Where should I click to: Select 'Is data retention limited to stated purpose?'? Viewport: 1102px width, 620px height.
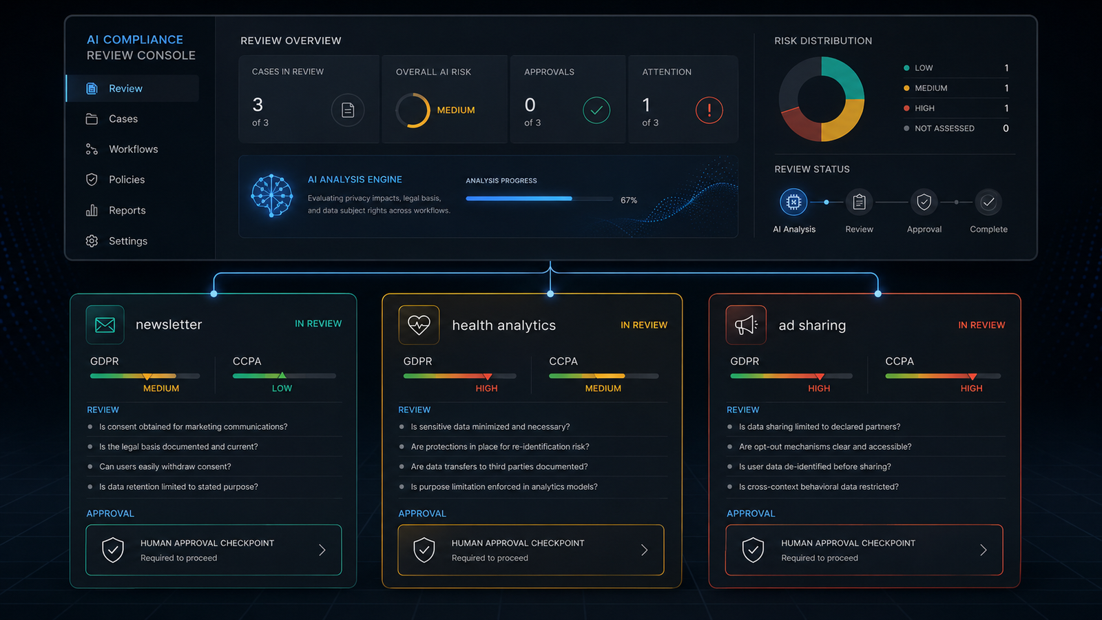coord(178,487)
